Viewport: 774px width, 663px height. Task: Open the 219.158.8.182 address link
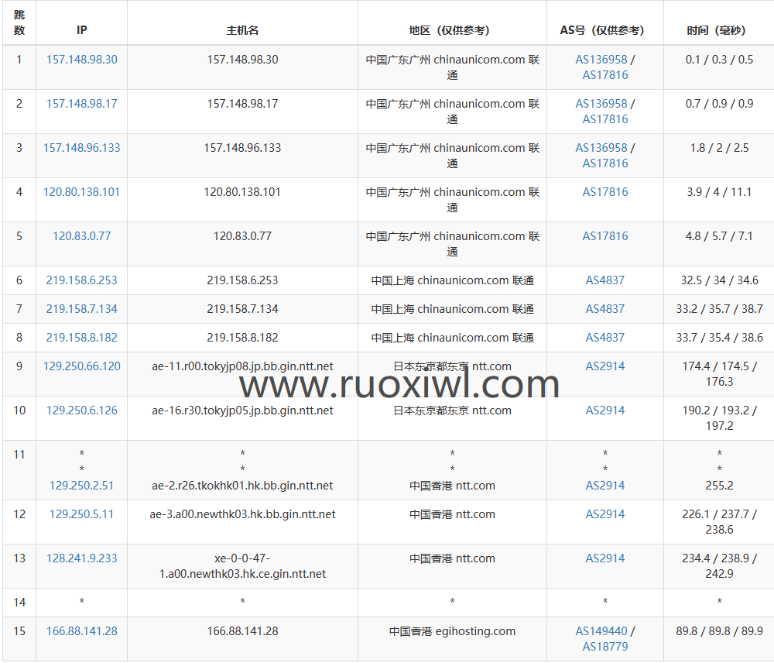point(81,338)
